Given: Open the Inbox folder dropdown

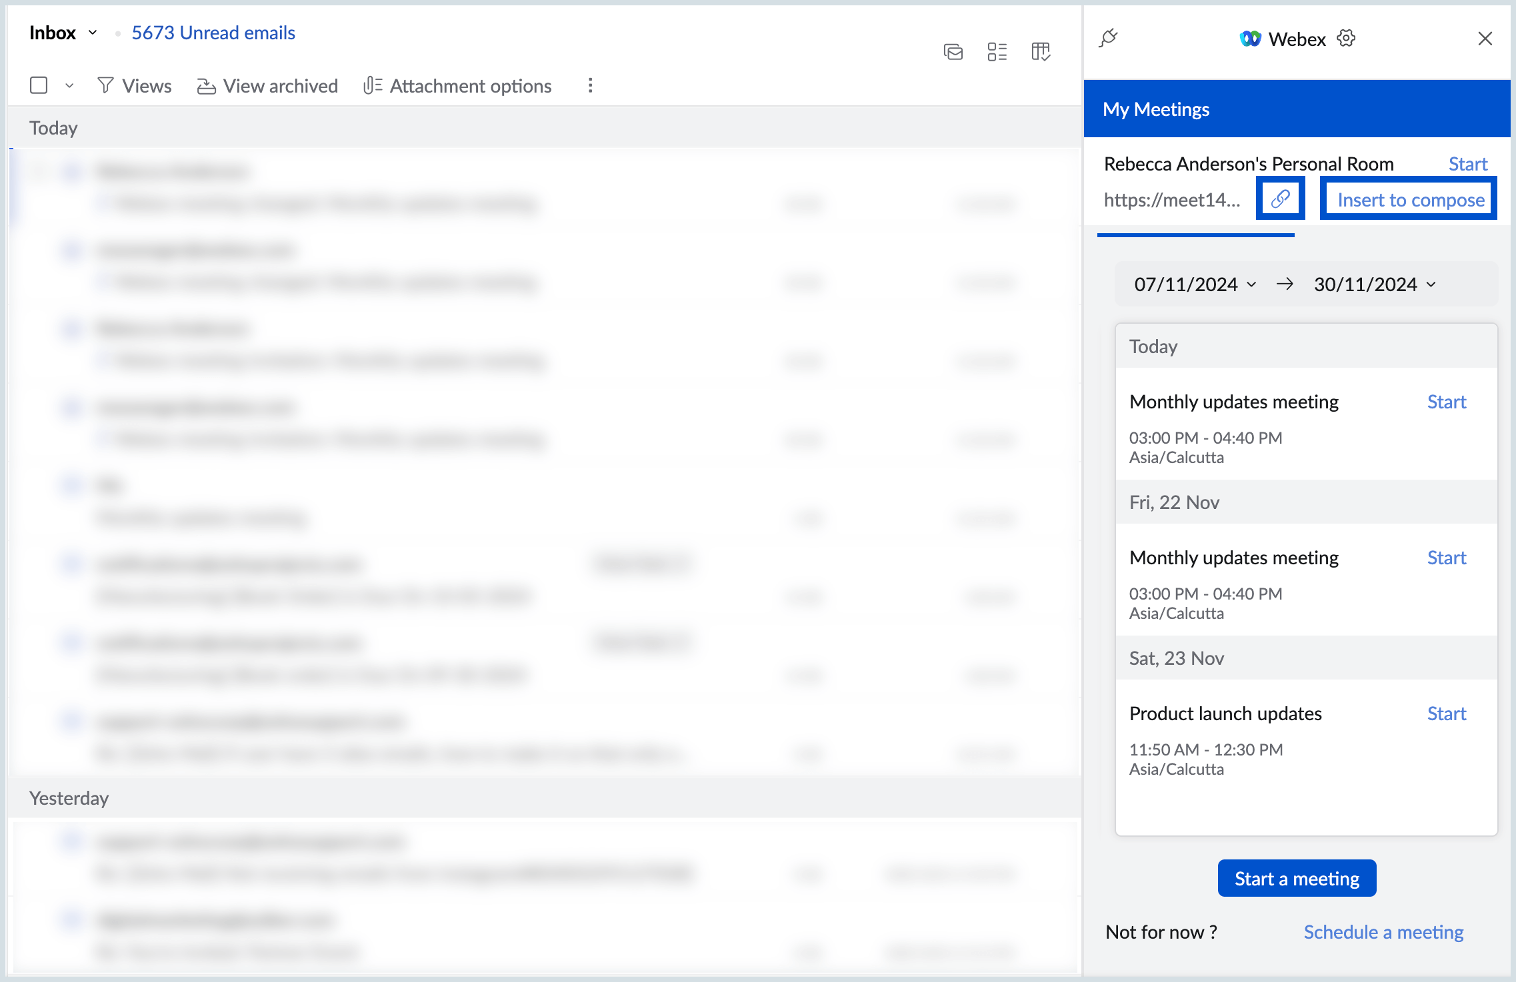Looking at the screenshot, I should tap(93, 33).
